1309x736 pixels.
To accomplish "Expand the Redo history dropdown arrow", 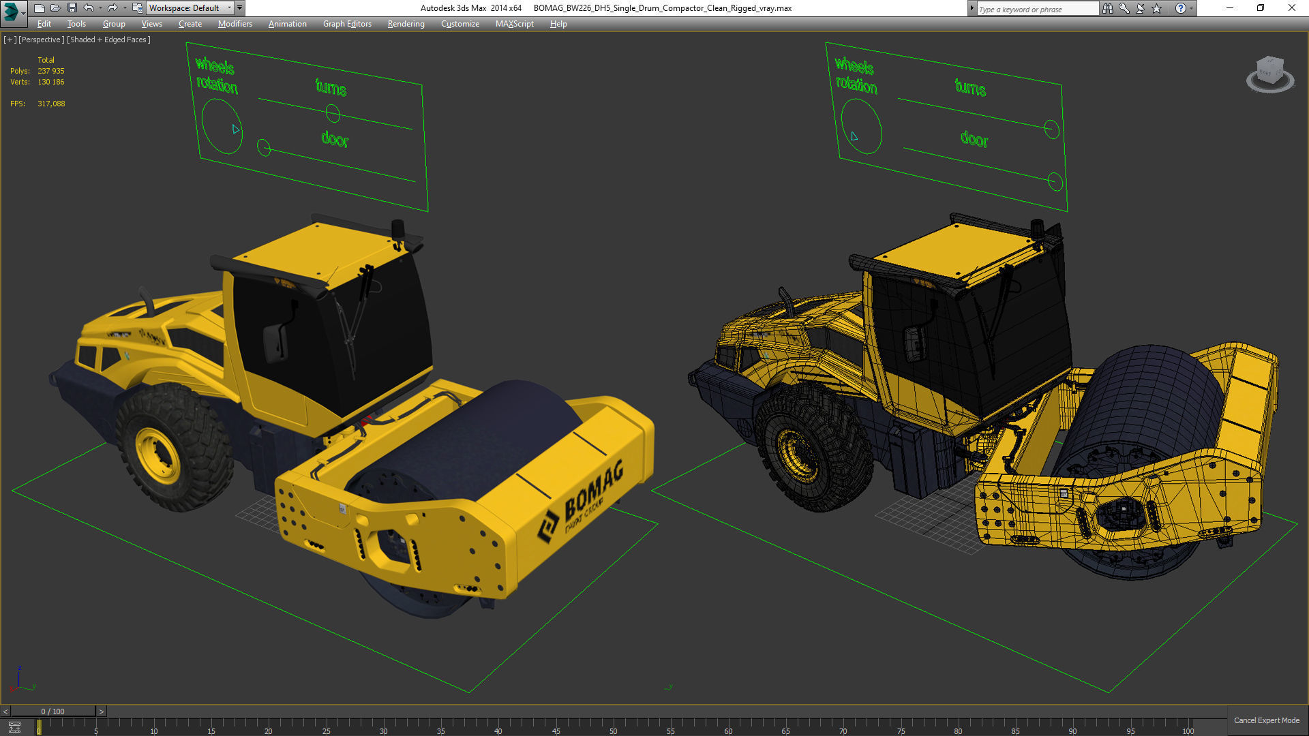I will (x=124, y=8).
